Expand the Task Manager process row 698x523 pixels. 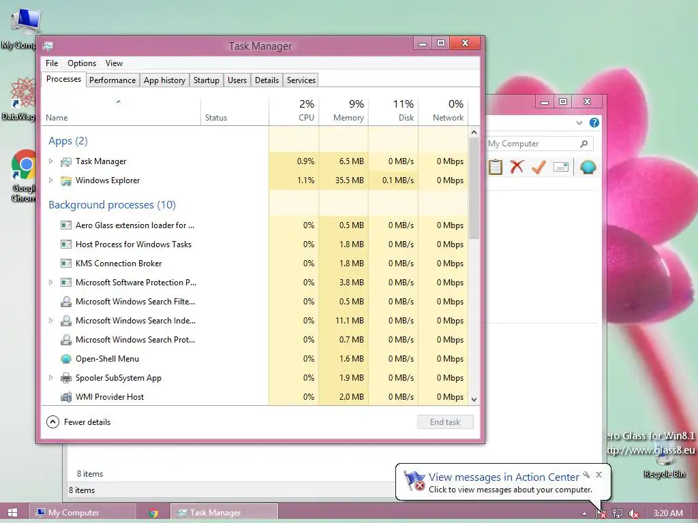(50, 161)
